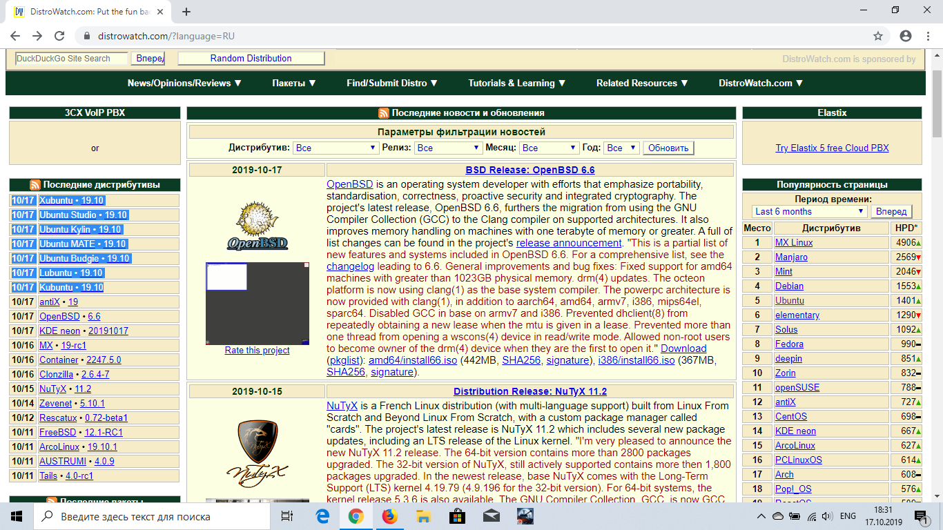Image resolution: width=943 pixels, height=530 pixels.
Task: Bookmark this page with the star icon
Action: (x=878, y=36)
